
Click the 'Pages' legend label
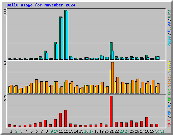pos(169,41)
